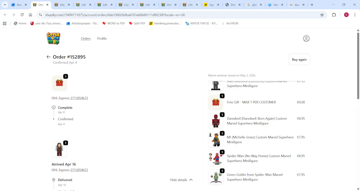The height and width of the screenshot is (191, 360).
Task: Bookmark this page with the star icon
Action: 322,15
